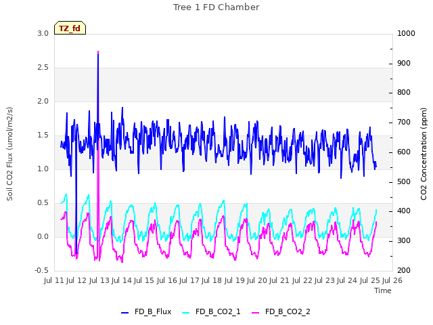
Task: Click the '1.5' left axis tick label
Action: (x=43, y=135)
